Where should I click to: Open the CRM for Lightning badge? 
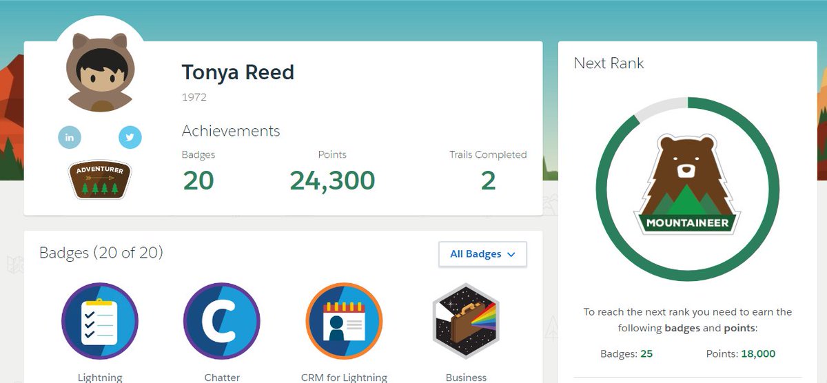coord(344,322)
